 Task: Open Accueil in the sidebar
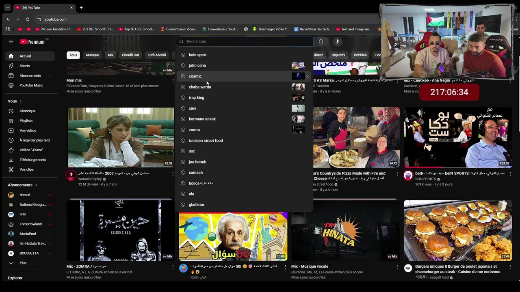point(30,56)
